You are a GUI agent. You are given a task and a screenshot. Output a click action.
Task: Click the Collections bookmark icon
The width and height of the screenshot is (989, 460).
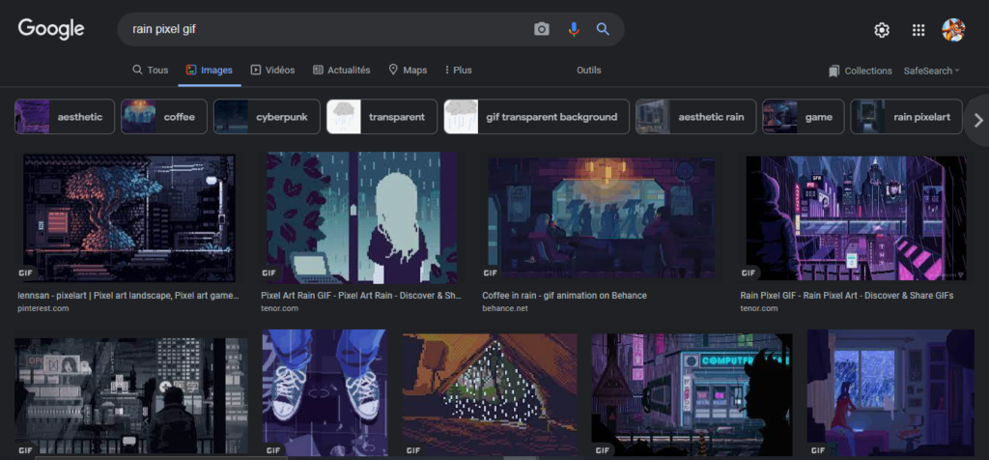click(x=834, y=71)
